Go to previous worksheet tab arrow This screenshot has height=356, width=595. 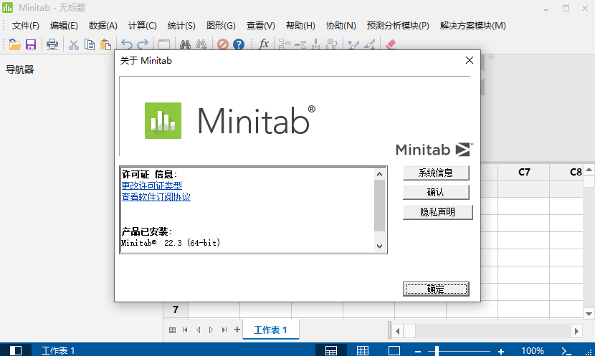[x=198, y=329]
